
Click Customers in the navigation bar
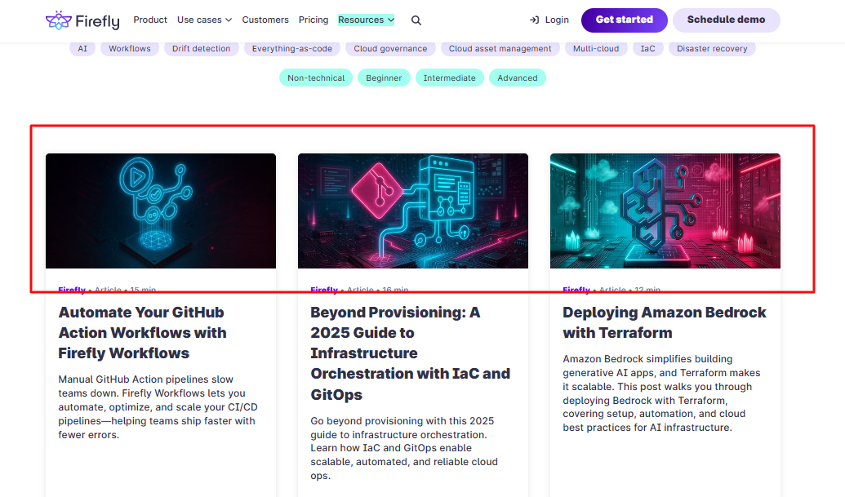click(265, 20)
